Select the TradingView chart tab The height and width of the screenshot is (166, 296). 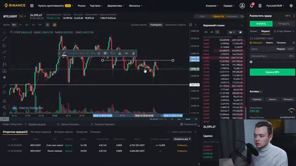156,25
